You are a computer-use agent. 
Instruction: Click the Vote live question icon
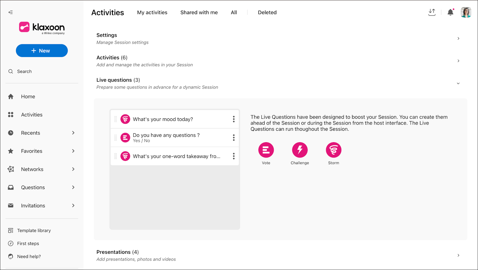[266, 150]
